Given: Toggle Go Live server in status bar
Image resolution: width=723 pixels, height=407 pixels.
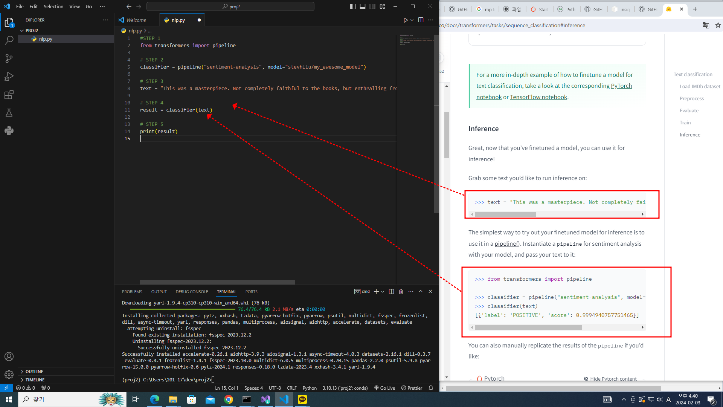Looking at the screenshot, I should 384,388.
